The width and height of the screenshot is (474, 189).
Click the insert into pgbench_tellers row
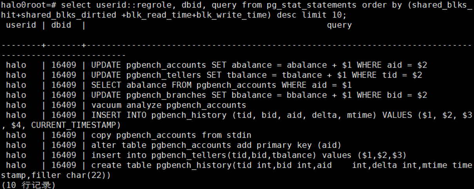249,155
